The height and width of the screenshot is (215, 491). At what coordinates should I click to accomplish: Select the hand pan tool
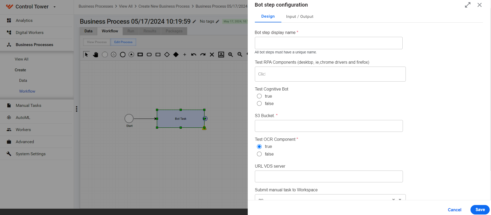point(95,54)
